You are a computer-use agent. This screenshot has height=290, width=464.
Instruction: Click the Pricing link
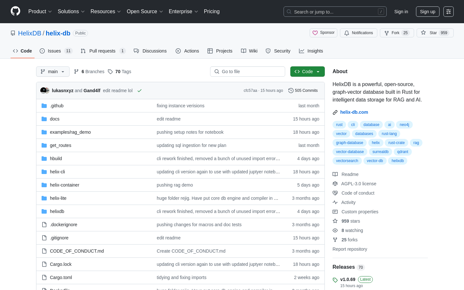212,12
